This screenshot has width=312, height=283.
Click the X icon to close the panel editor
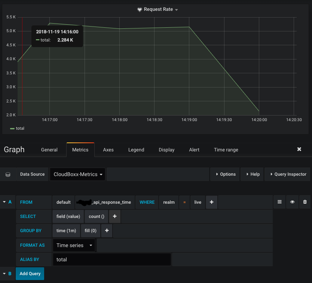[299, 149]
